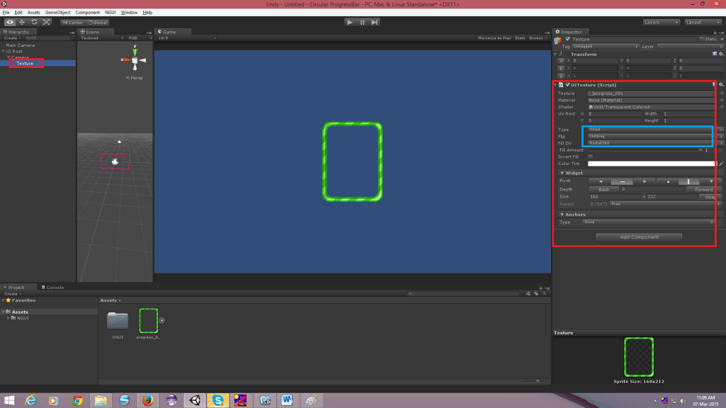Screen dimensions: 726x408
Task: Open the UITexture component gear menu
Action: click(721, 85)
